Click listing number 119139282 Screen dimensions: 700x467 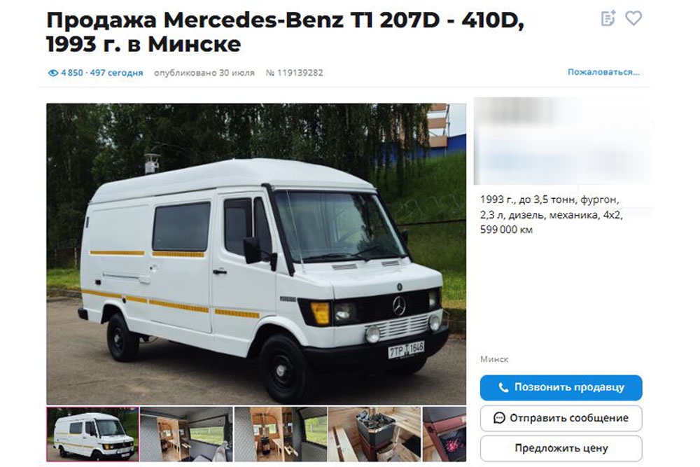(x=294, y=73)
